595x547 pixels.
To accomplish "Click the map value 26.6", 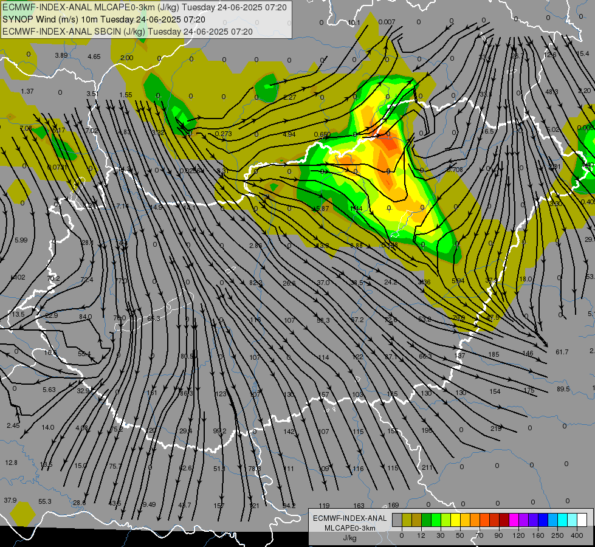I will pyautogui.click(x=289, y=283).
